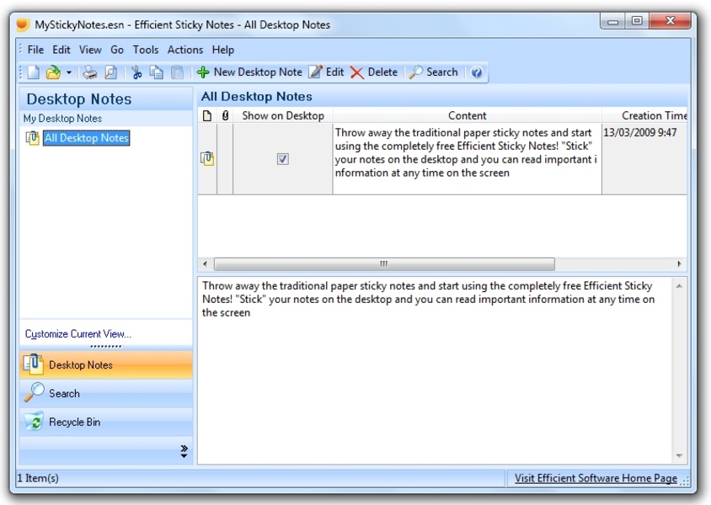Click the Print icon in the toolbar
This screenshot has height=505, width=711.
click(x=90, y=73)
